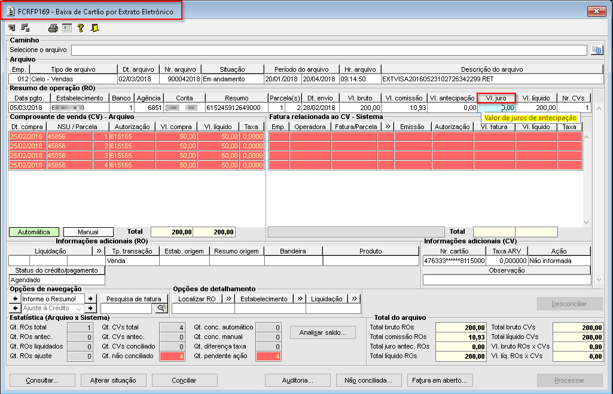Click right arrow beside Ajuste à Crédito
The width and height of the screenshot is (613, 394).
(90, 309)
